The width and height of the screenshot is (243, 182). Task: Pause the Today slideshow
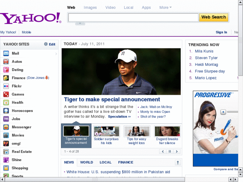click(170, 152)
